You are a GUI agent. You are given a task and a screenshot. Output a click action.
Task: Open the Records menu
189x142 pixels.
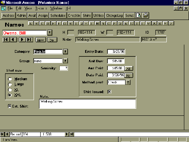41,8
